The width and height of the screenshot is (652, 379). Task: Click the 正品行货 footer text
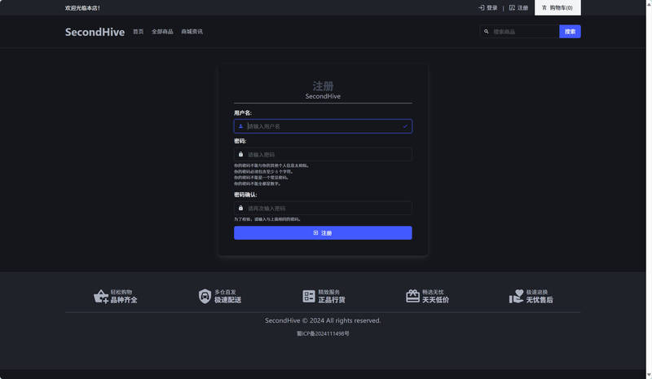click(x=332, y=300)
